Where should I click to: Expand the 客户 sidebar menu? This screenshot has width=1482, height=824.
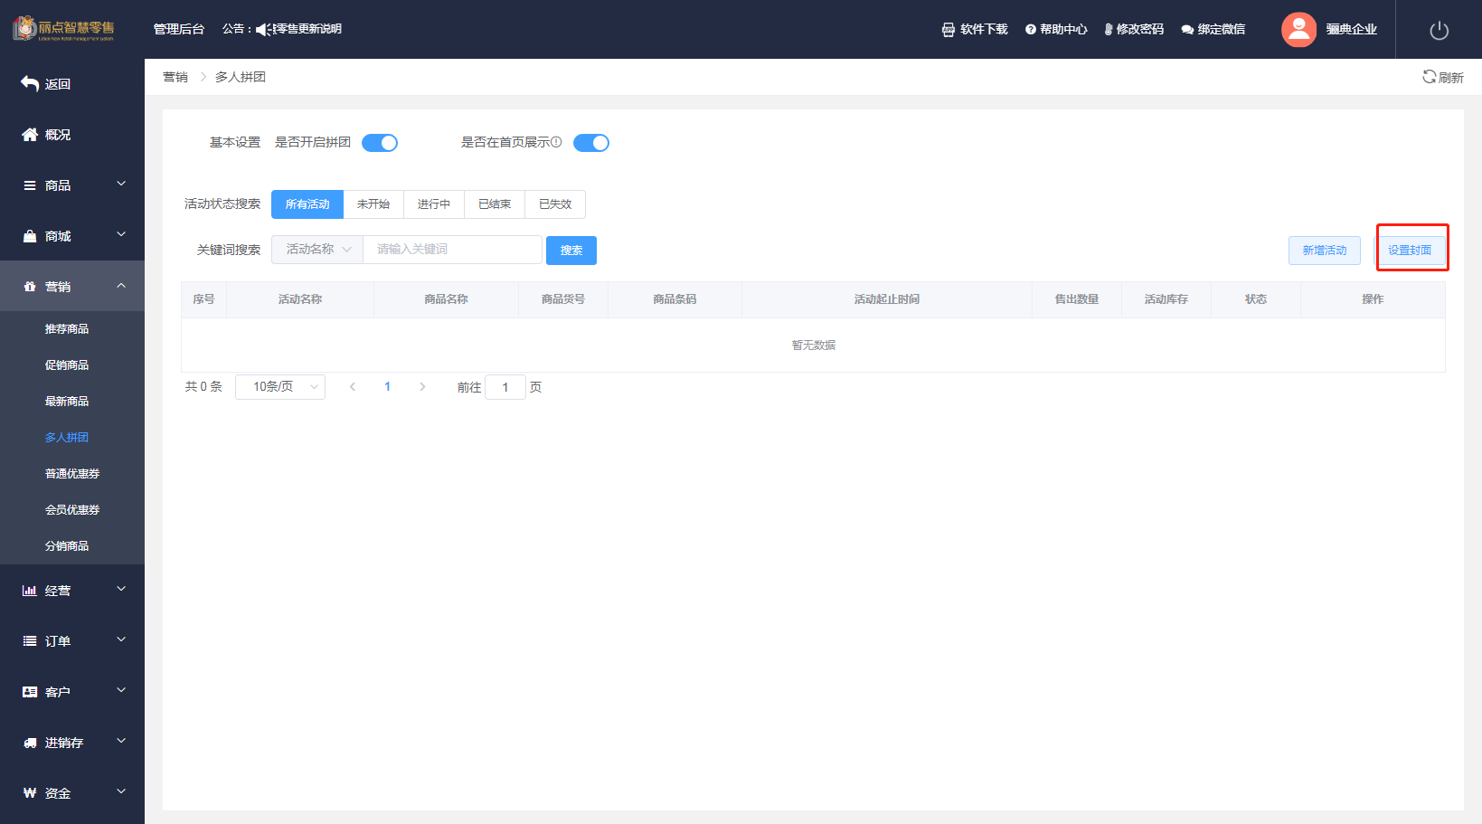click(x=121, y=691)
